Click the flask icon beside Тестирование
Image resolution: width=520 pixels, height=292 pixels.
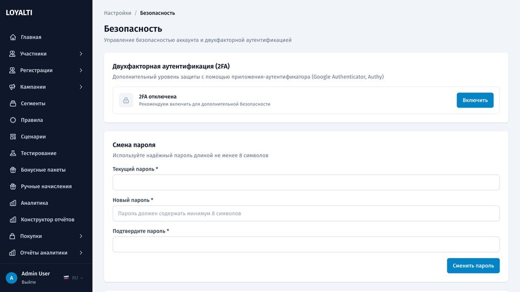coord(13,153)
